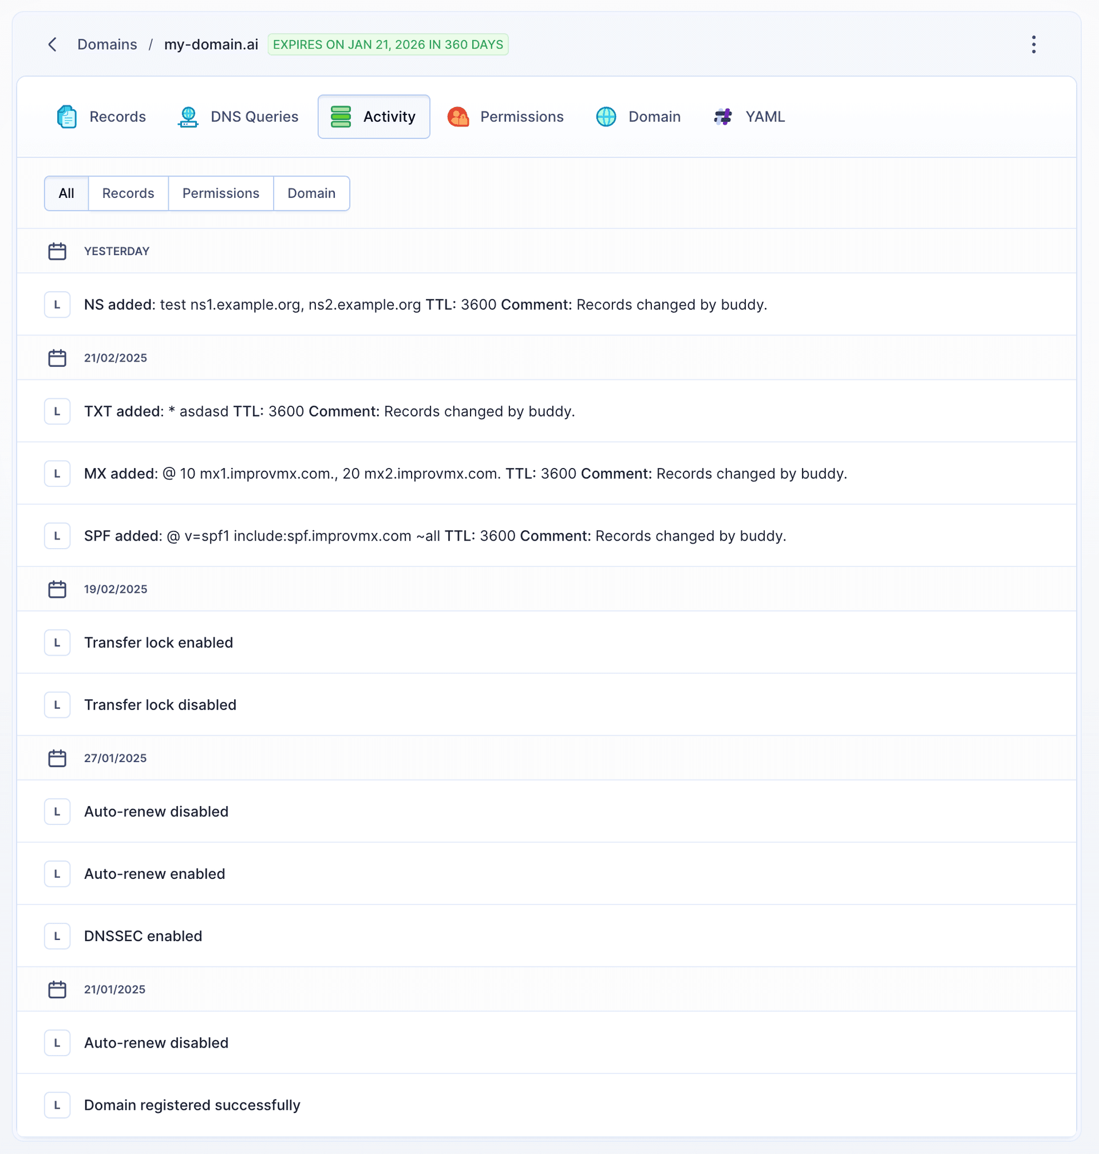Go to Domains breadcrumb link
This screenshot has width=1099, height=1154.
(x=107, y=45)
